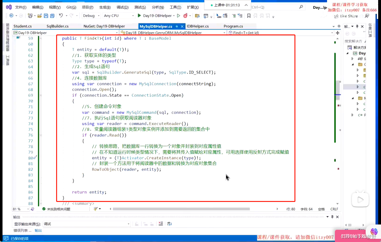Open the 测试(S) menu

pyautogui.click(x=140, y=7)
